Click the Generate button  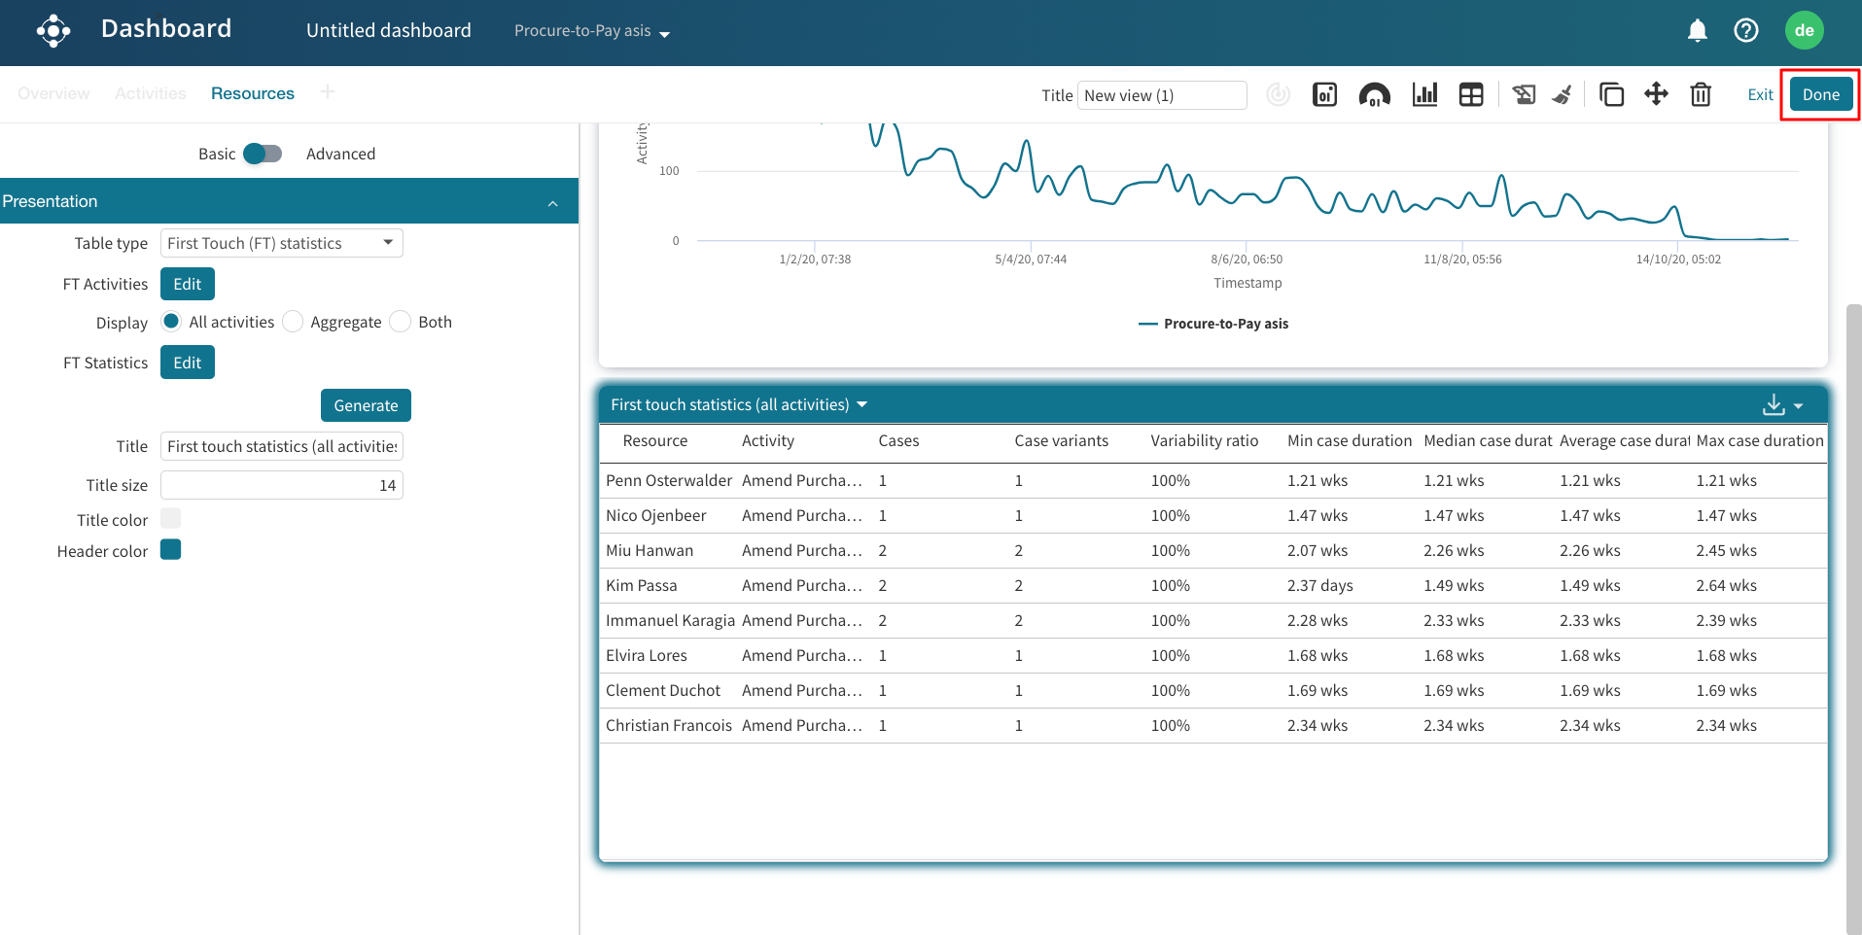(x=366, y=405)
